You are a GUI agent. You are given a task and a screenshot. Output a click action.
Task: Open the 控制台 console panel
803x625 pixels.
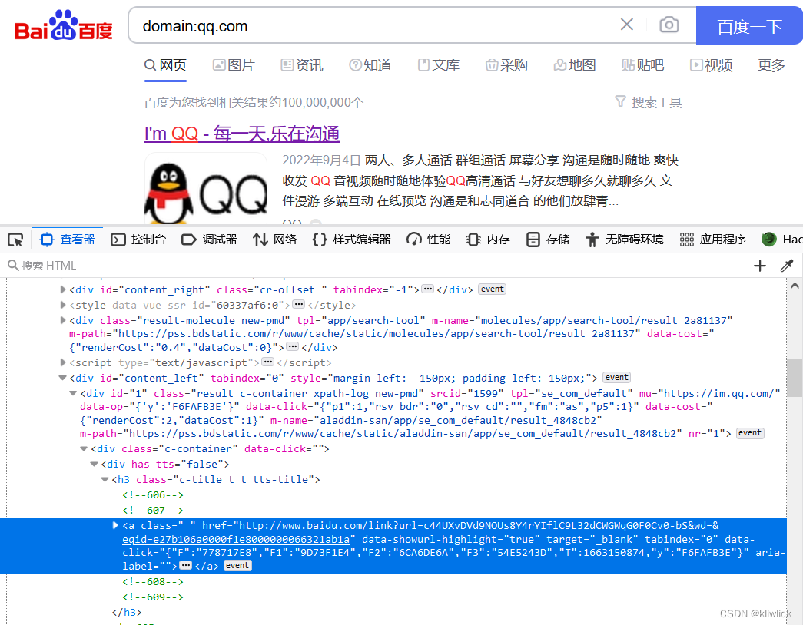click(138, 240)
